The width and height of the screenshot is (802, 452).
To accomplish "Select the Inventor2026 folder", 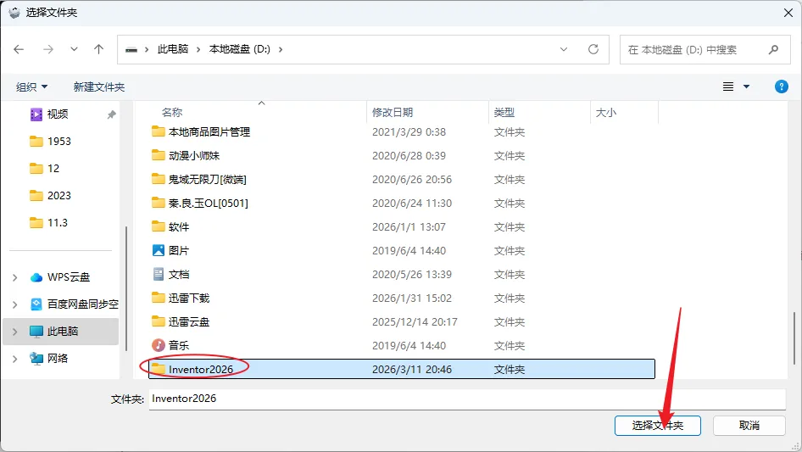I will [402, 369].
